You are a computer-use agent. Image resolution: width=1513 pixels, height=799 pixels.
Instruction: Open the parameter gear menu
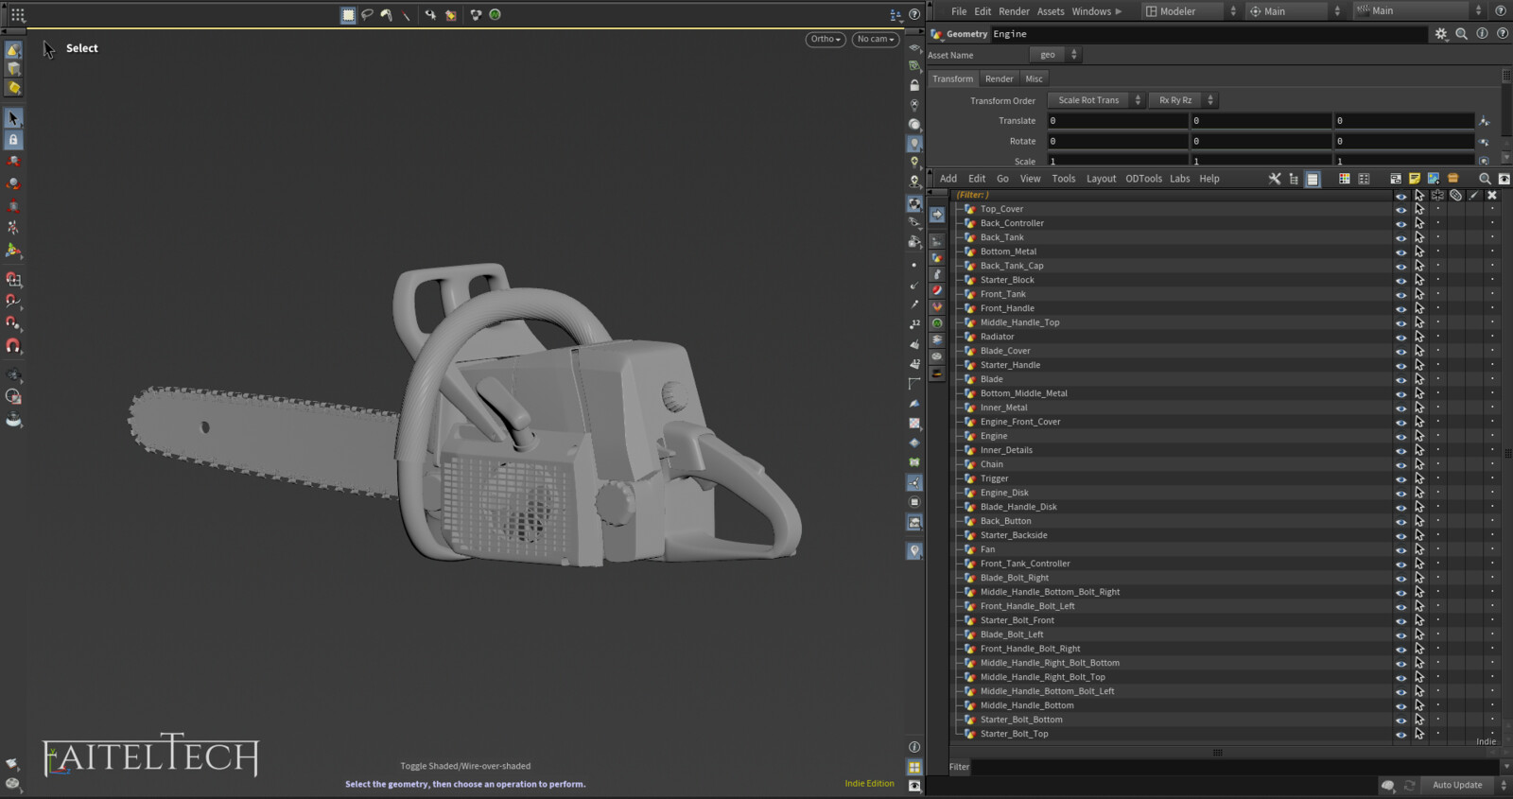1440,33
